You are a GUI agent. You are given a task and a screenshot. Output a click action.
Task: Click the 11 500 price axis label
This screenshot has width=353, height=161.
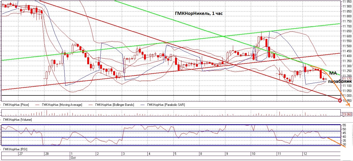point(347,46)
